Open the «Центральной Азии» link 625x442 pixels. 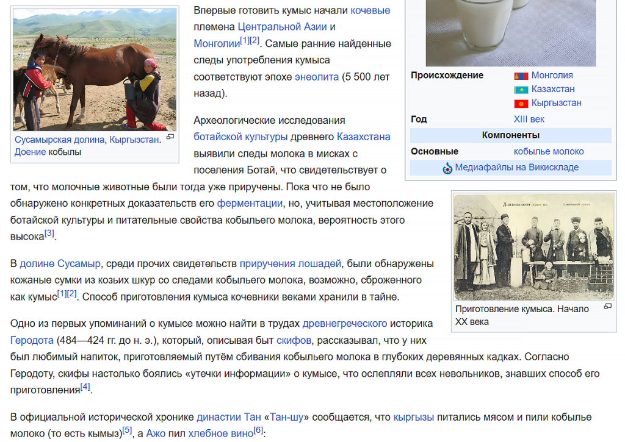click(282, 27)
